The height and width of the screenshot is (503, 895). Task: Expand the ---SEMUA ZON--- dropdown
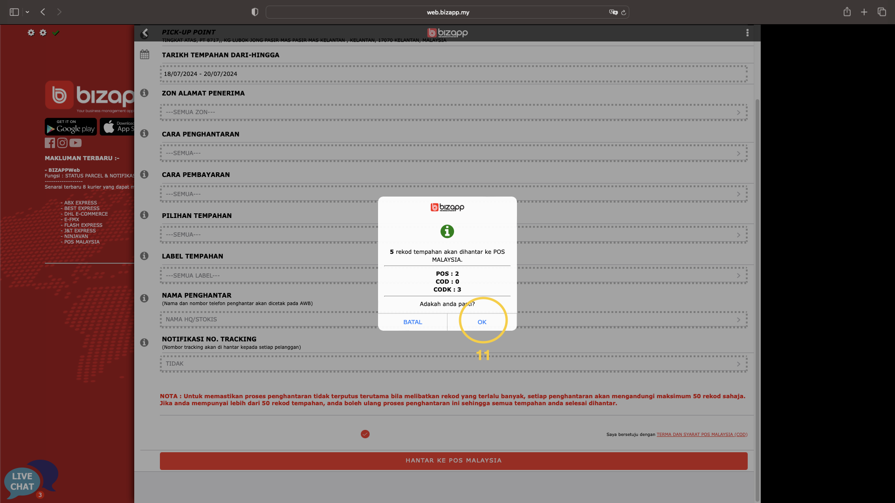pyautogui.click(x=454, y=112)
